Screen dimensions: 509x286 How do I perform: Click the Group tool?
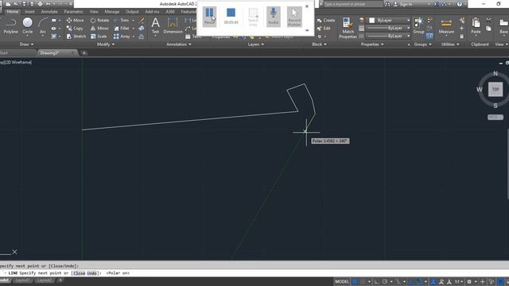point(418,25)
